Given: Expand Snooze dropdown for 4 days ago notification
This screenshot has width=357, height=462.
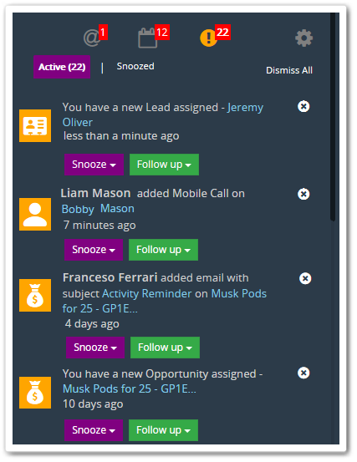Looking at the screenshot, I should 95,348.
